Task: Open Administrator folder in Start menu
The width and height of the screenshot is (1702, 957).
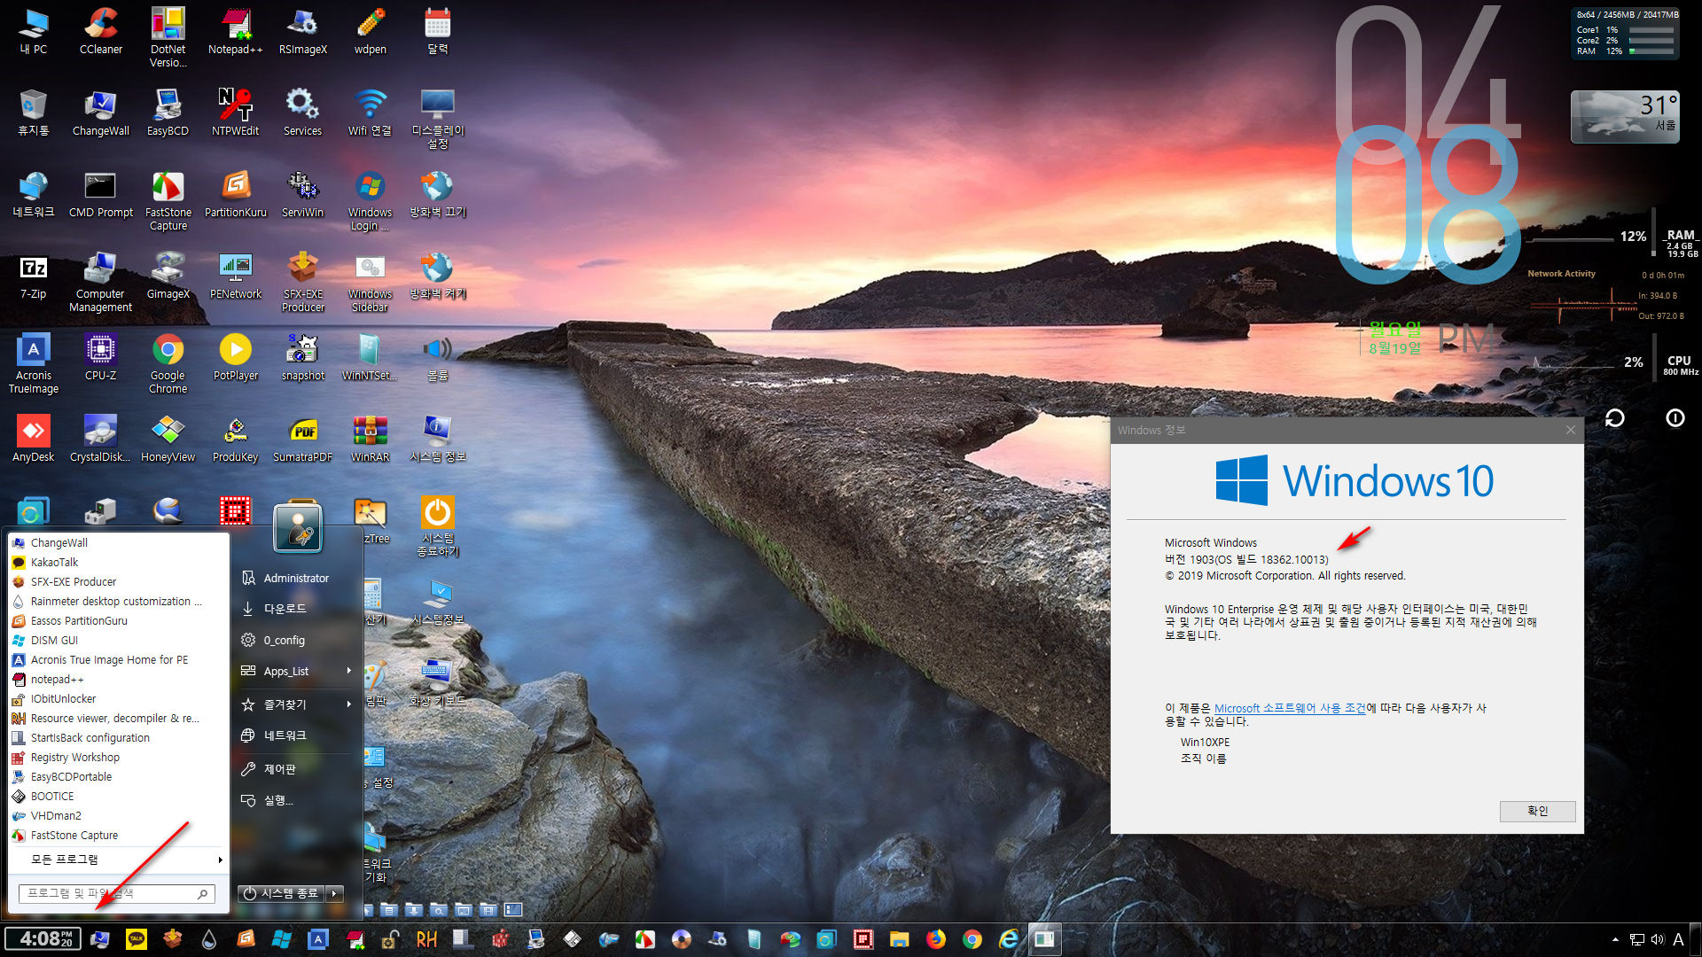Action: click(x=297, y=578)
